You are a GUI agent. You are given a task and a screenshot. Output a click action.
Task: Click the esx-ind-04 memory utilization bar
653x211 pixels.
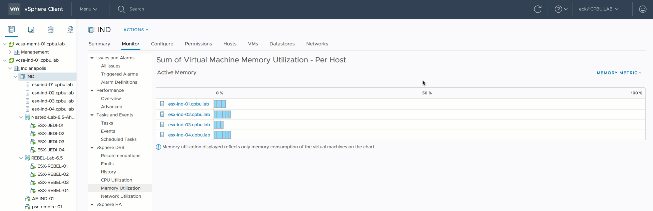[x=222, y=135]
